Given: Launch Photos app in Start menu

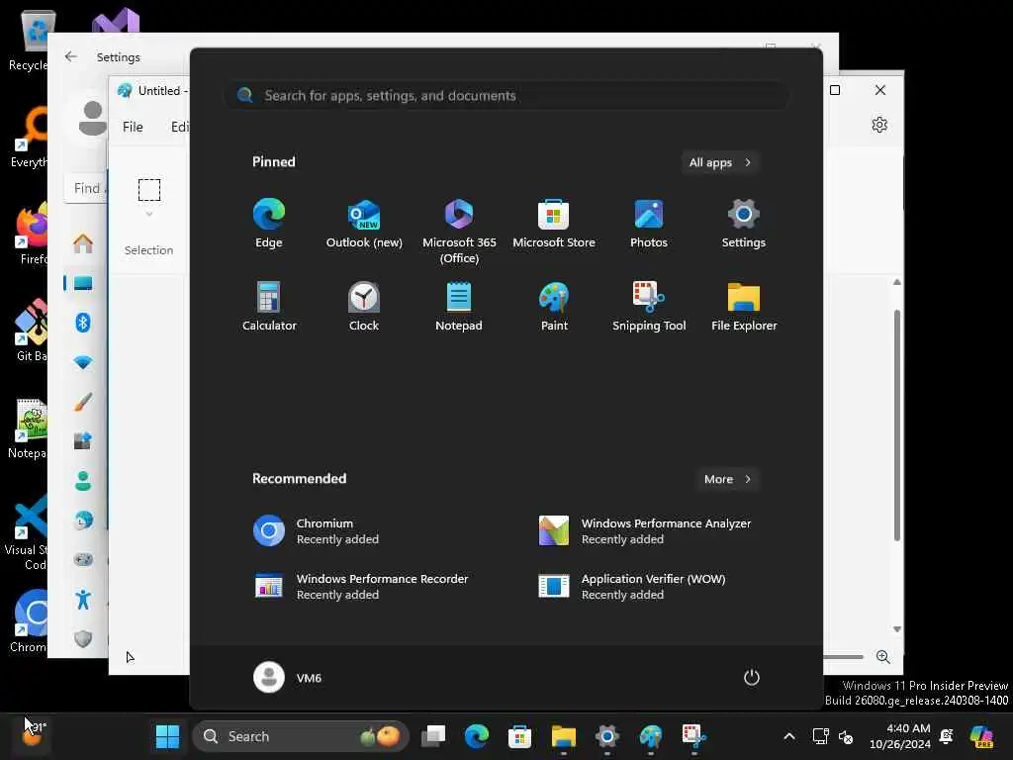Looking at the screenshot, I should tap(649, 223).
